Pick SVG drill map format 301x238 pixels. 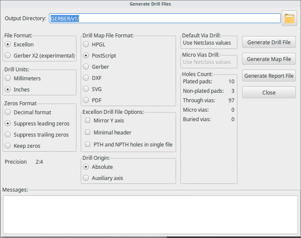pyautogui.click(x=86, y=89)
